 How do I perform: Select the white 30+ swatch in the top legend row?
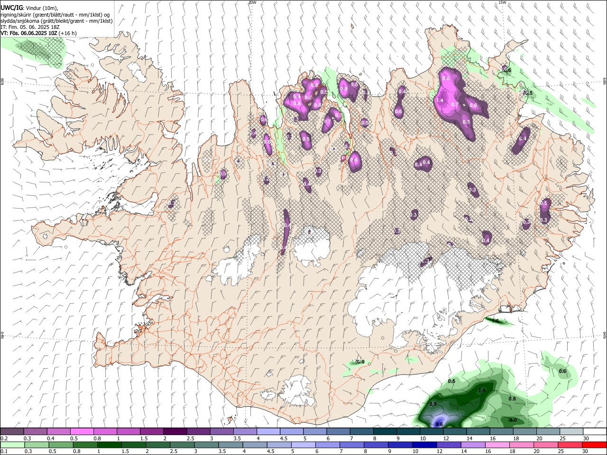pos(595,431)
